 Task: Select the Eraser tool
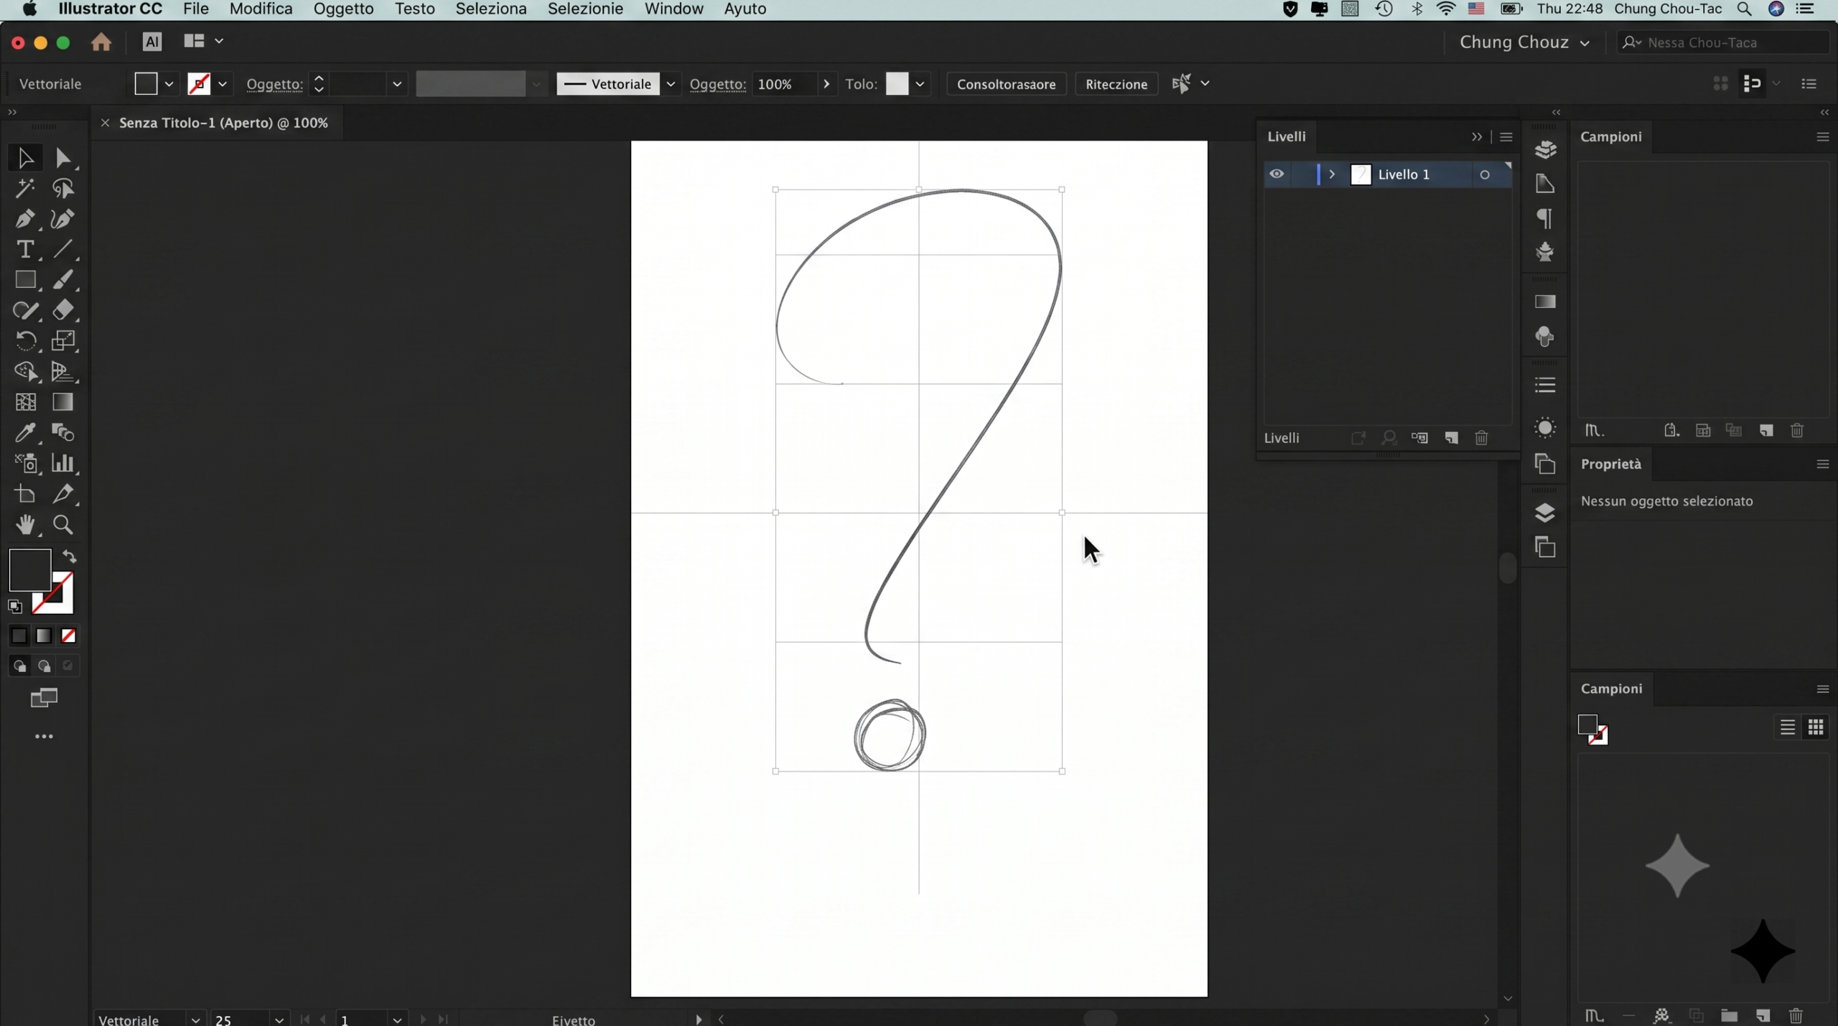tap(62, 310)
